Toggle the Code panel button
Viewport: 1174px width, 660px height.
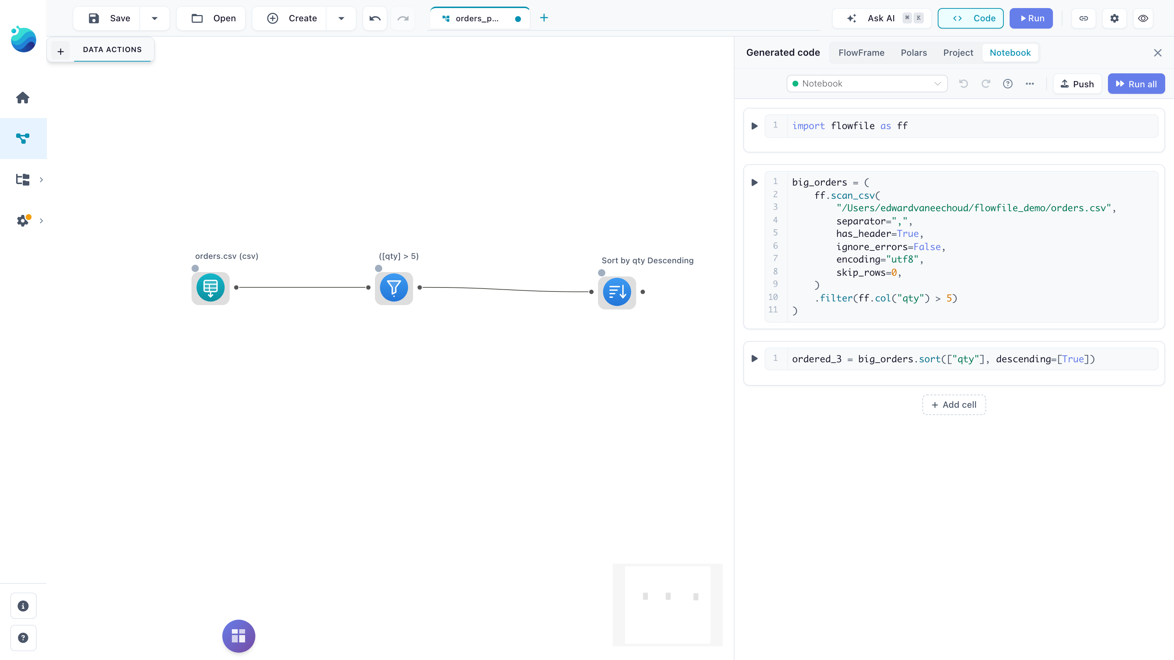click(970, 18)
